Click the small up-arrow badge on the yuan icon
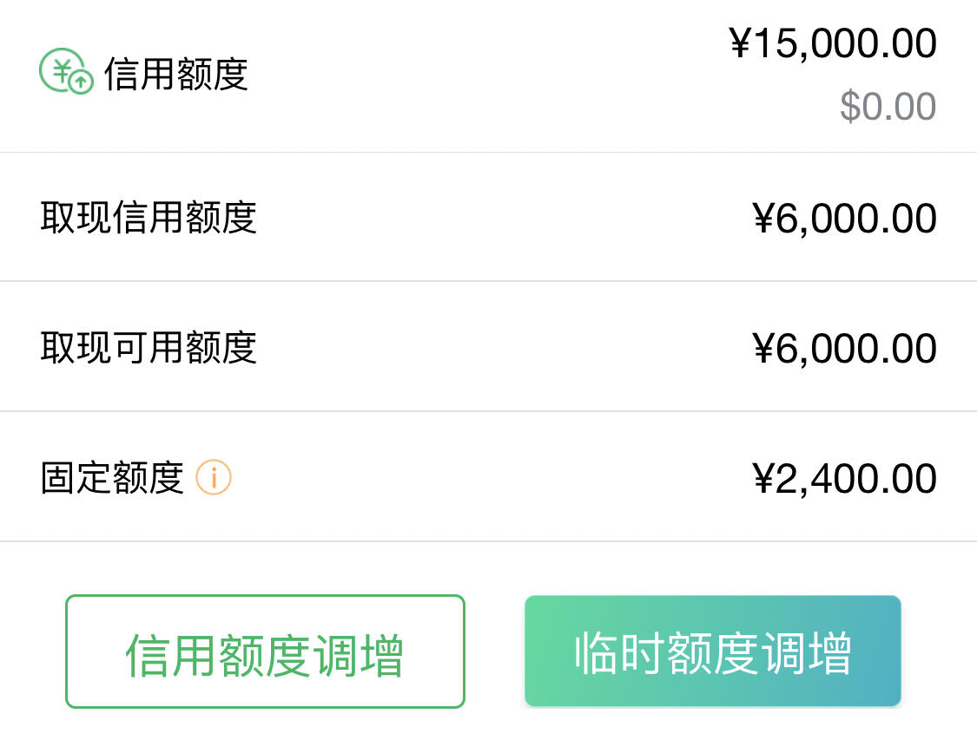Image resolution: width=977 pixels, height=753 pixels. coord(81,82)
